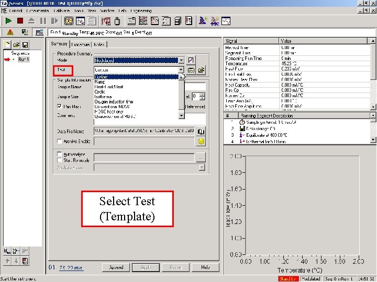The width and height of the screenshot is (377, 282).
Task: Click the gas cylinder toolbar icon
Action: click(117, 21)
